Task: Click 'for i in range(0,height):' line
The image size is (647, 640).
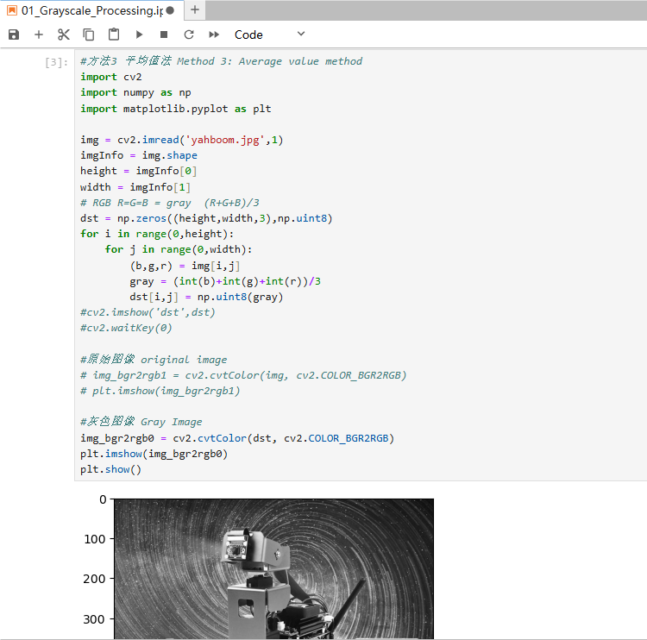Action: (x=157, y=234)
